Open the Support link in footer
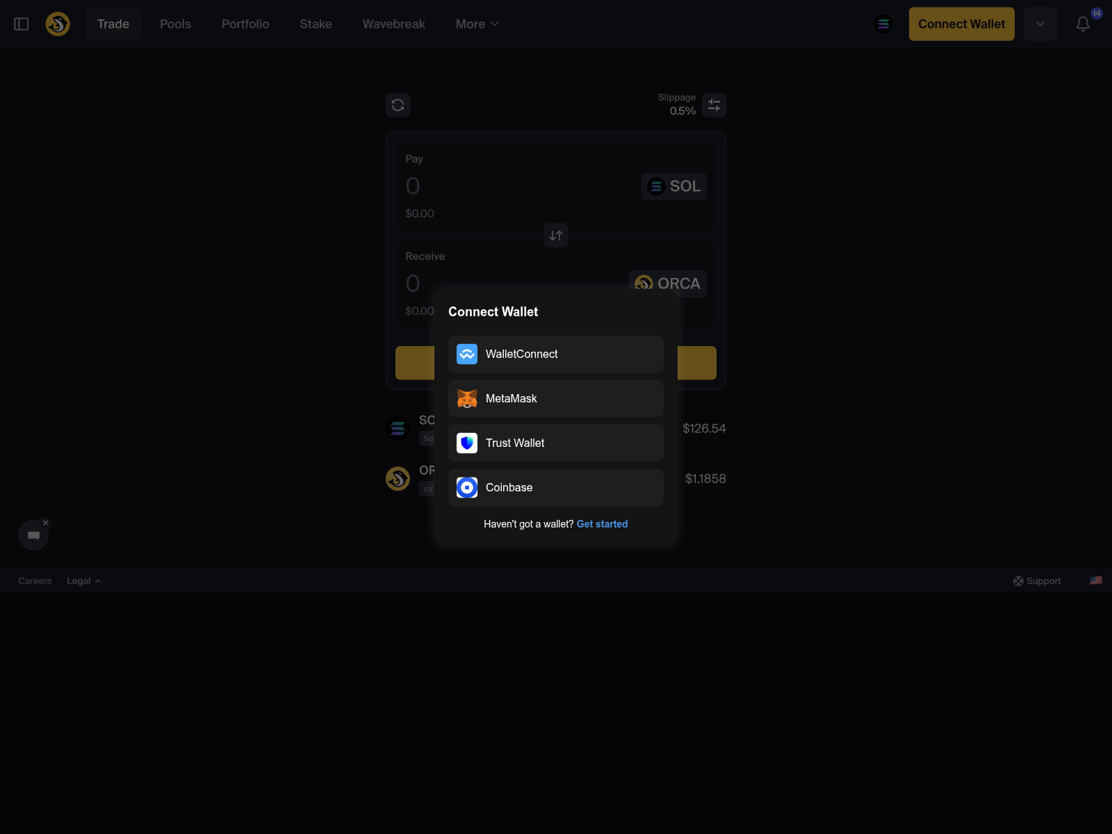The width and height of the screenshot is (1112, 834). click(x=1037, y=581)
